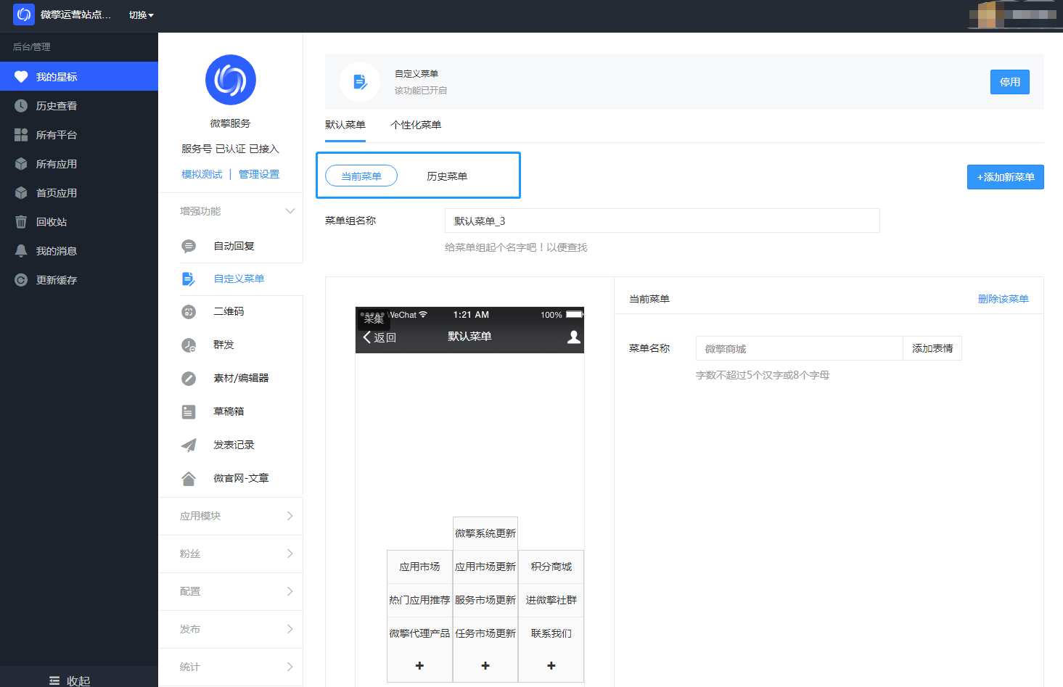Click the house icon for 微官网-文章
The image size is (1063, 687).
pyautogui.click(x=189, y=479)
